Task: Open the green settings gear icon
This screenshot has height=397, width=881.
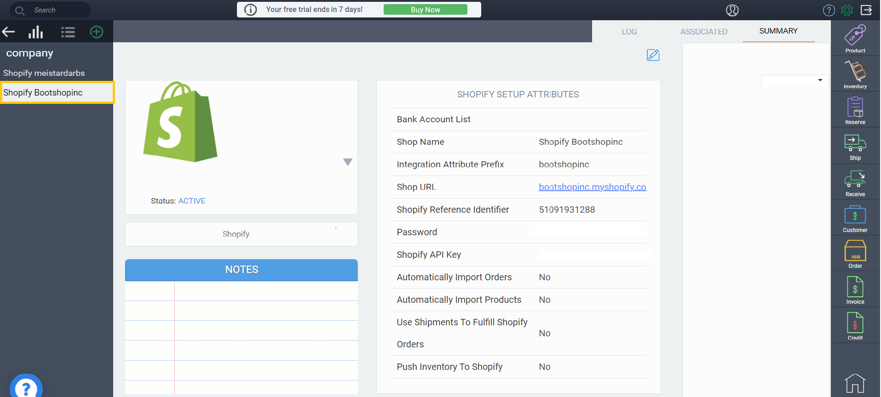Action: tap(847, 10)
